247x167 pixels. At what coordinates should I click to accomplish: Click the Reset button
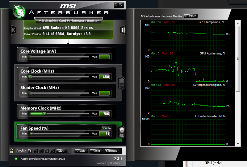[96, 151]
